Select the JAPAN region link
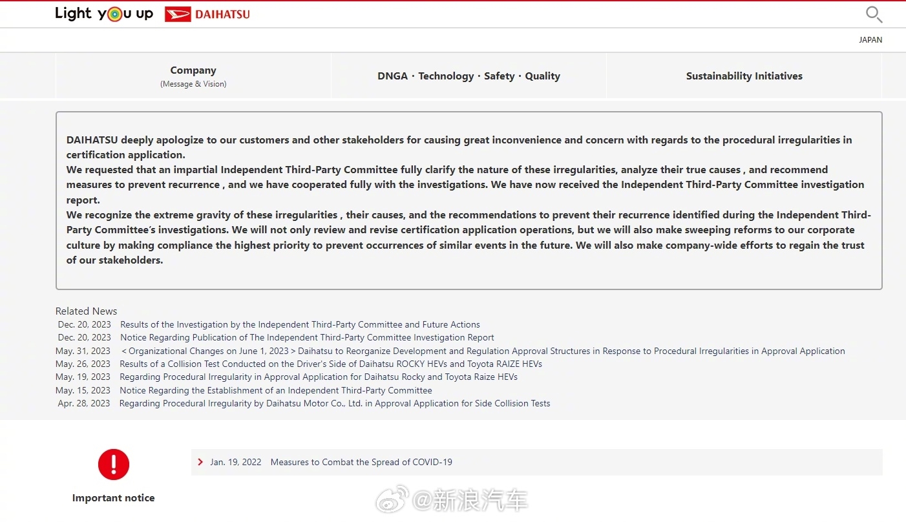This screenshot has height=522, width=906. tap(870, 40)
